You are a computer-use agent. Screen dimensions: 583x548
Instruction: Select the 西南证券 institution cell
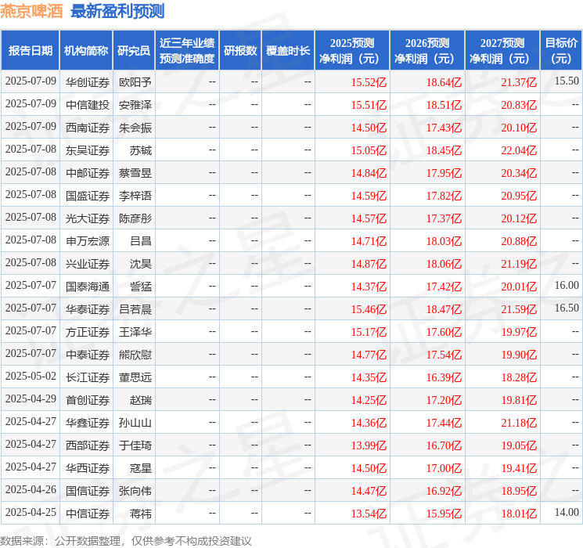click(x=88, y=128)
